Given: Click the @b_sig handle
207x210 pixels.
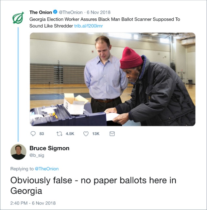Looking at the screenshot, I should tap(36, 155).
